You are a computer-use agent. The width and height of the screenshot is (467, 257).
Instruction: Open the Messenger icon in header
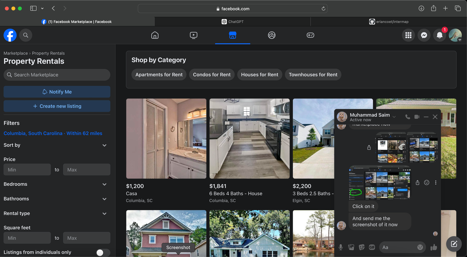tap(424, 35)
